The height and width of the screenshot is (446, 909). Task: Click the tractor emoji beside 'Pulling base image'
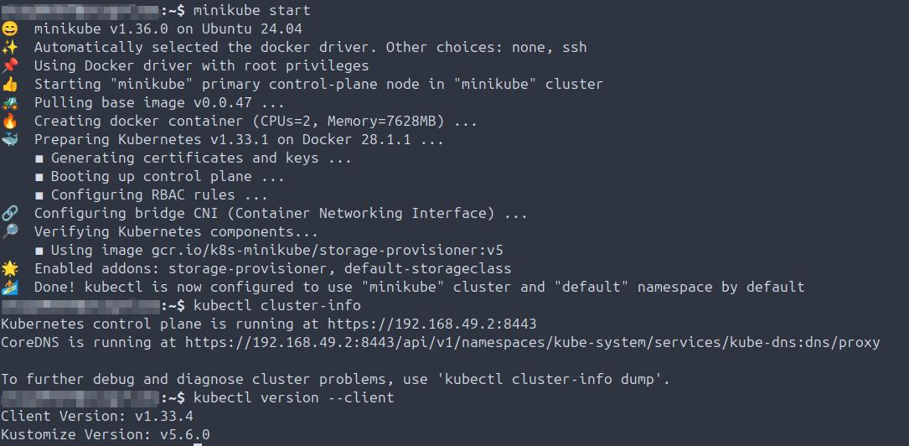click(x=9, y=103)
